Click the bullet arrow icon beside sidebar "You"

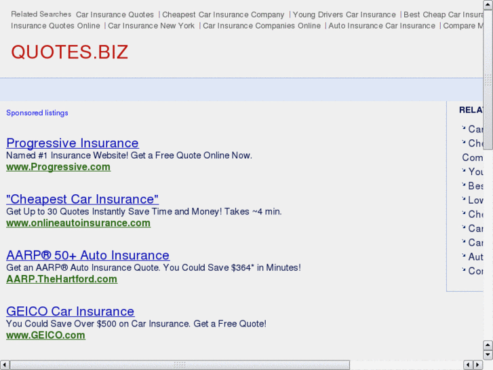[463, 170]
